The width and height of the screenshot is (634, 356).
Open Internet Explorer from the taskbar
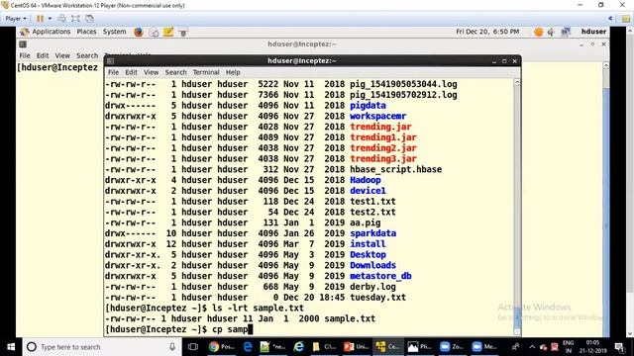click(x=298, y=347)
